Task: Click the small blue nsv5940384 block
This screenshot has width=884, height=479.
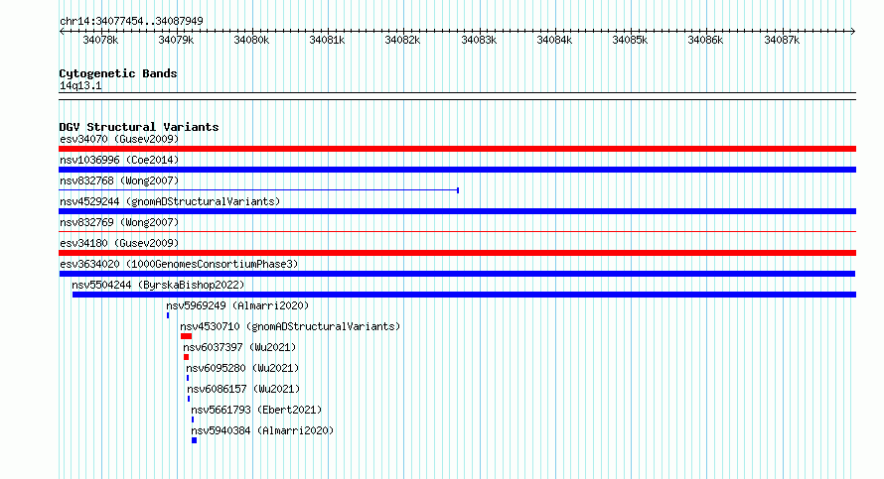Action: [194, 440]
